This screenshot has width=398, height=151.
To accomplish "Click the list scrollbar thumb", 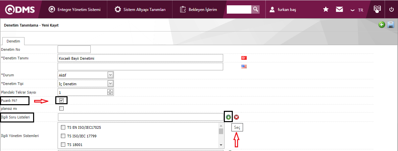I will click(x=221, y=131).
